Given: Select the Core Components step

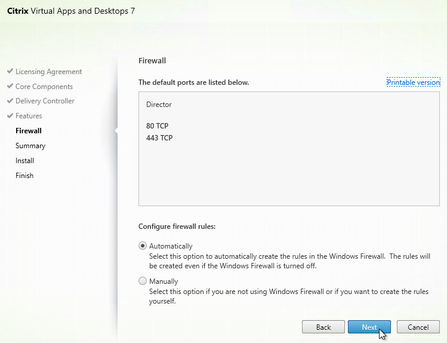Looking at the screenshot, I should point(44,87).
